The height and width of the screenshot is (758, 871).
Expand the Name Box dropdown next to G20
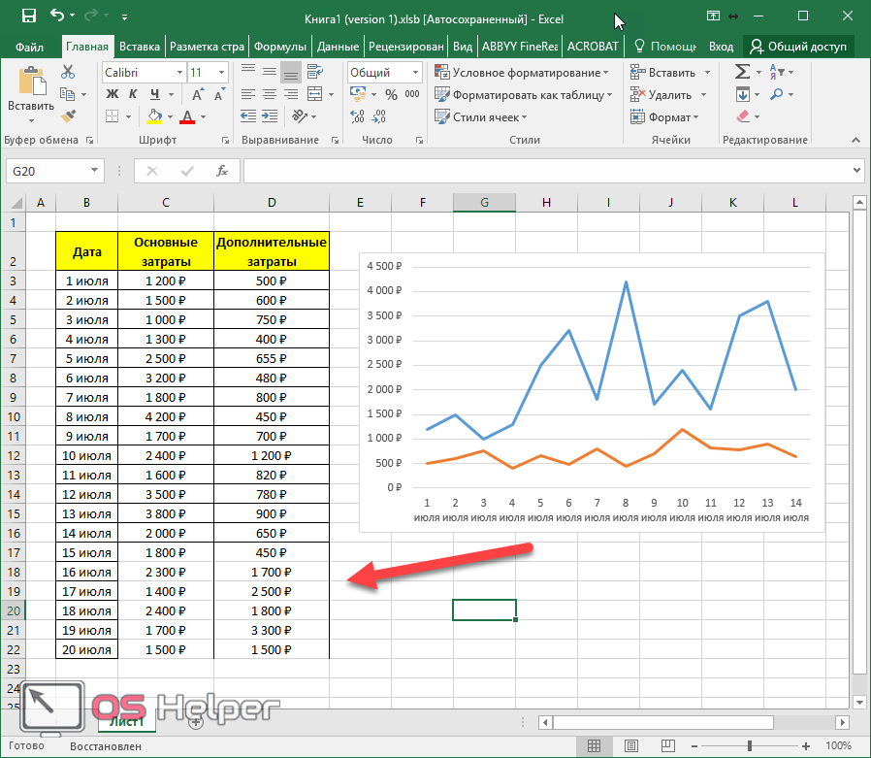(x=95, y=171)
